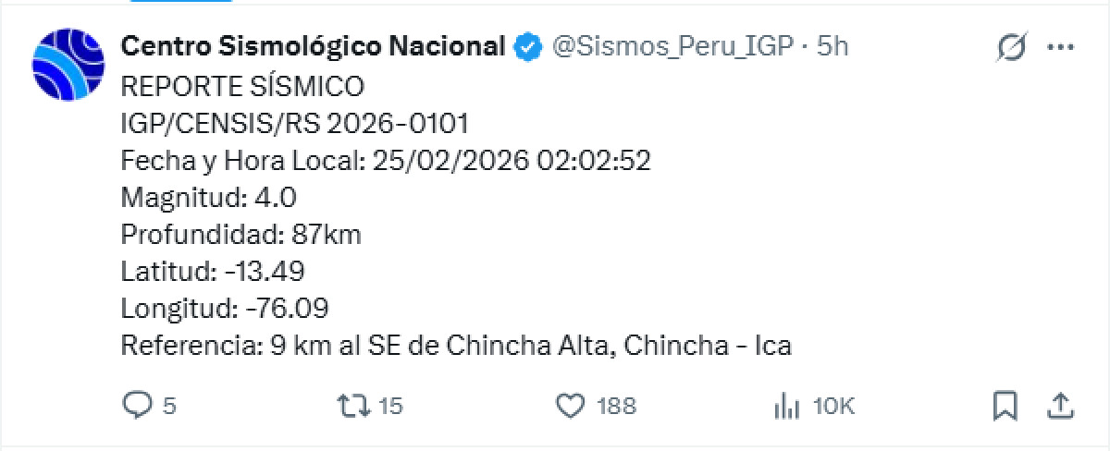Click the 188 likes count
This screenshot has height=451, width=1110.
coord(616,406)
